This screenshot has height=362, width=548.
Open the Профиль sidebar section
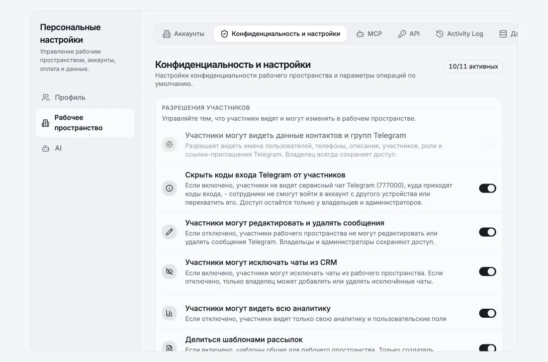[85, 98]
